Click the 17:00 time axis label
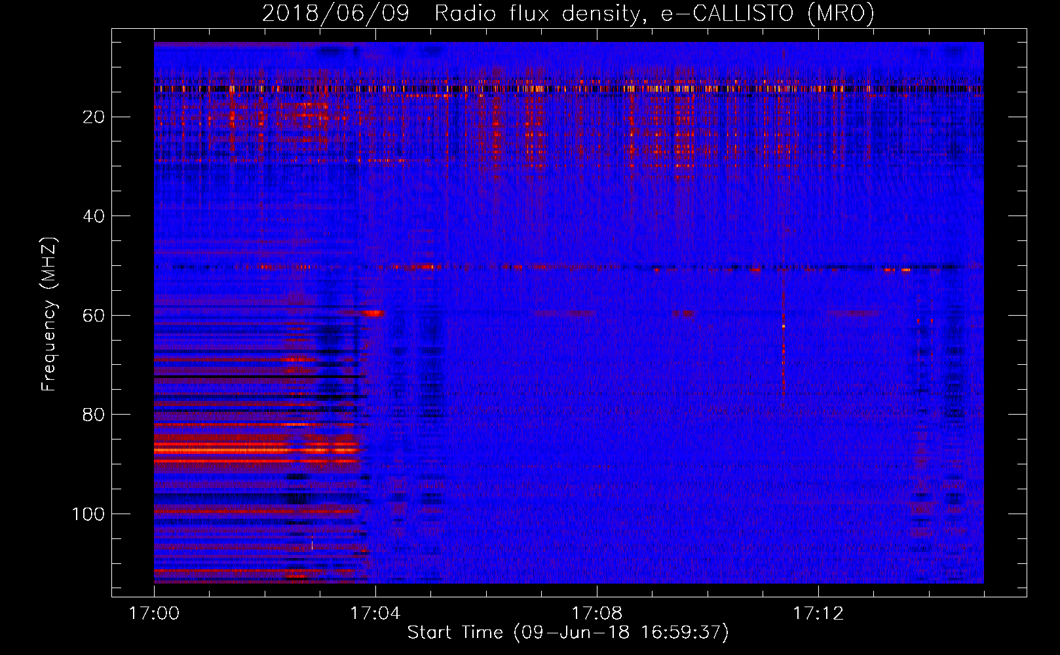Viewport: 1060px width, 655px height. pos(154,614)
